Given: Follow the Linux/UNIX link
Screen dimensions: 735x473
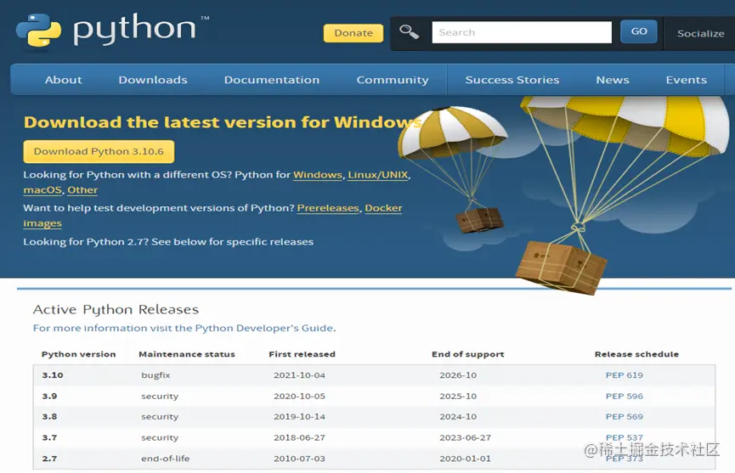Looking at the screenshot, I should point(378,175).
